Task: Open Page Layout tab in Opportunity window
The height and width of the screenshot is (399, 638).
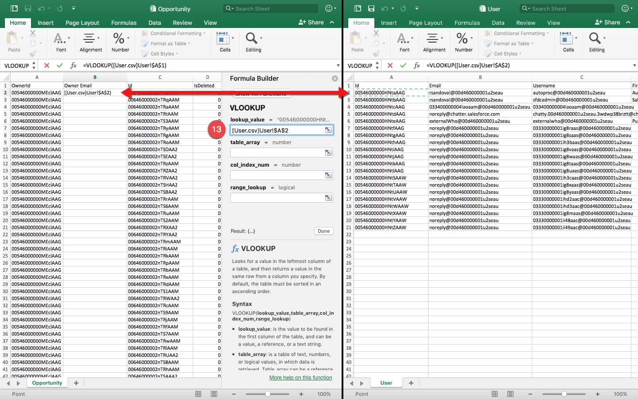Action: click(x=82, y=23)
